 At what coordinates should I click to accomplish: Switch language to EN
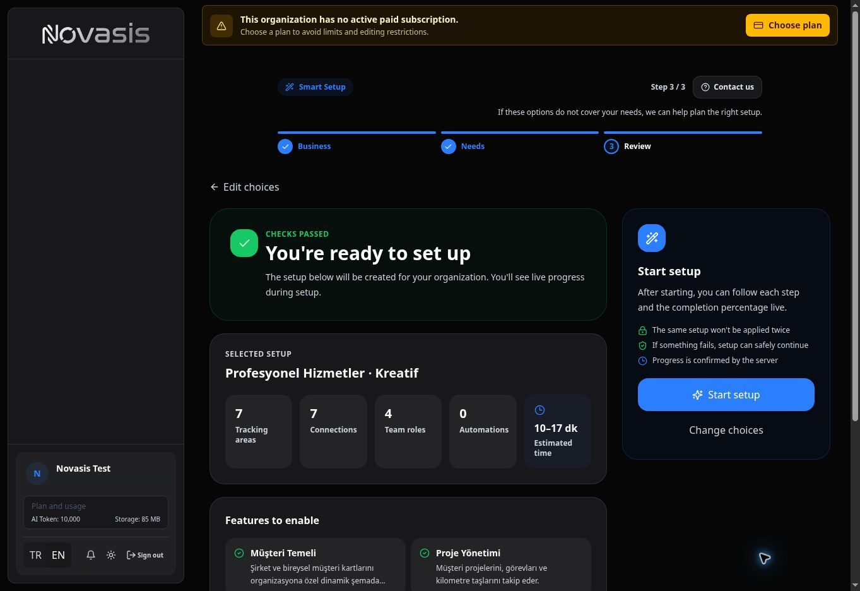[58, 555]
